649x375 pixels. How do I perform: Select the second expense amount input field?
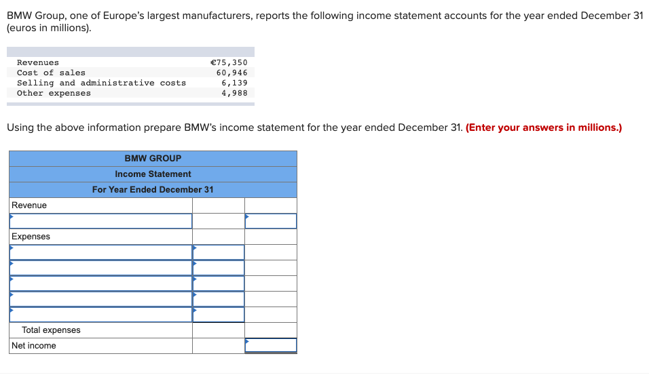pos(219,268)
